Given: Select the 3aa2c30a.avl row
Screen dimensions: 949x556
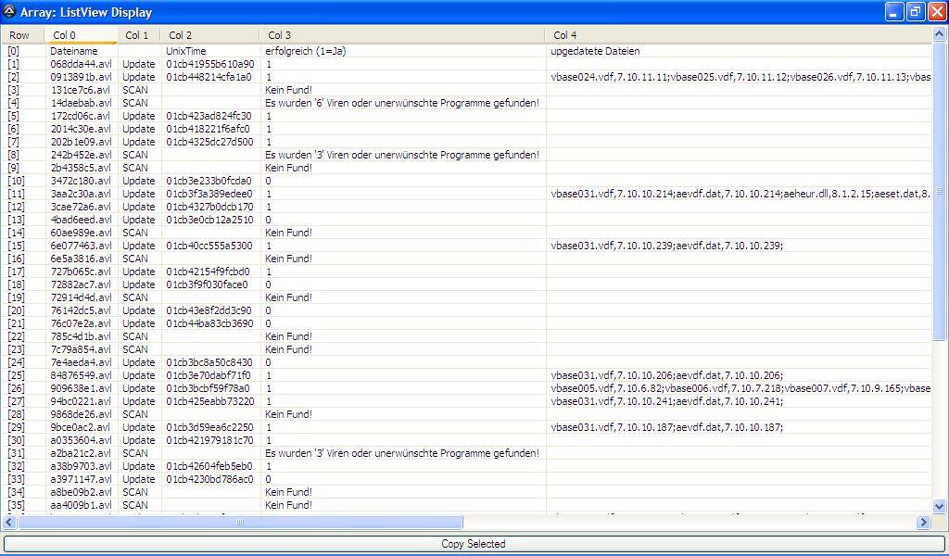Looking at the screenshot, I should coord(81,194).
